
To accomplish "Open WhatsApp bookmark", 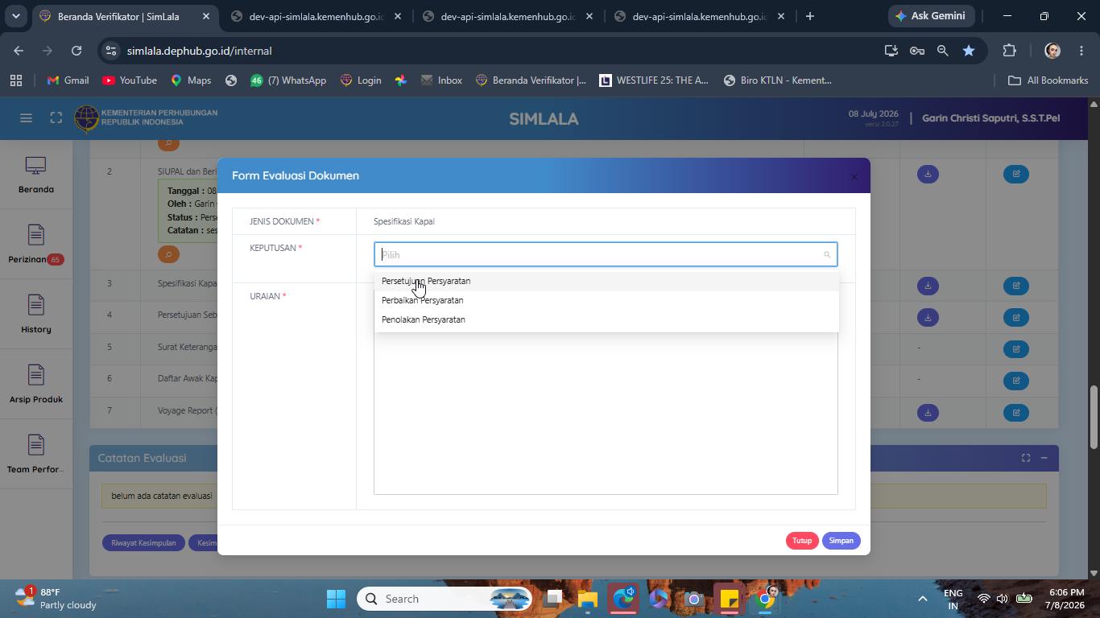I will [287, 80].
